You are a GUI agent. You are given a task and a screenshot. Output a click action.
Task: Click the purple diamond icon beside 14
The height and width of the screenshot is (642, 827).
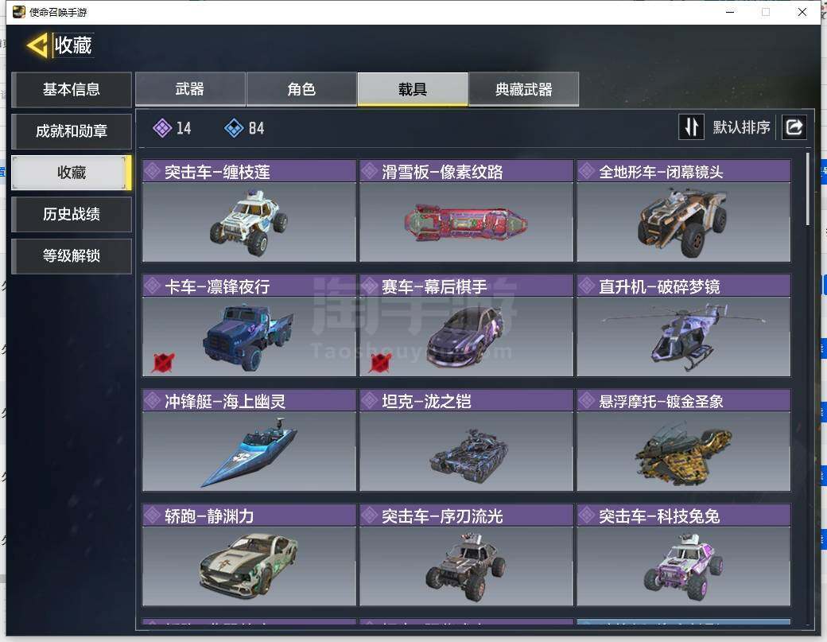162,127
